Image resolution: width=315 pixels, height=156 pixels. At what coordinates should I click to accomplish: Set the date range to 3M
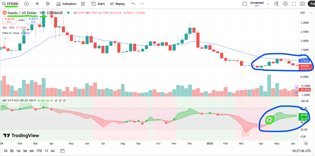click(x=25, y=151)
